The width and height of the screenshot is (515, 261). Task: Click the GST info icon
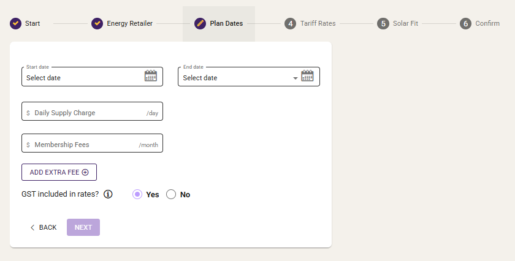pyautogui.click(x=108, y=194)
